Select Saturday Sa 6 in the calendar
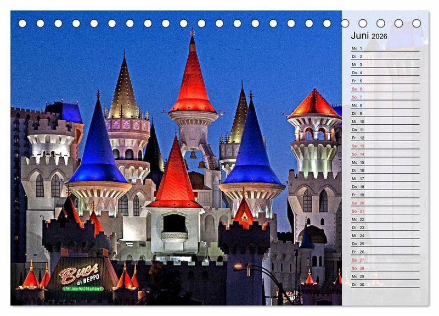The height and width of the screenshot is (316, 439). point(384,89)
